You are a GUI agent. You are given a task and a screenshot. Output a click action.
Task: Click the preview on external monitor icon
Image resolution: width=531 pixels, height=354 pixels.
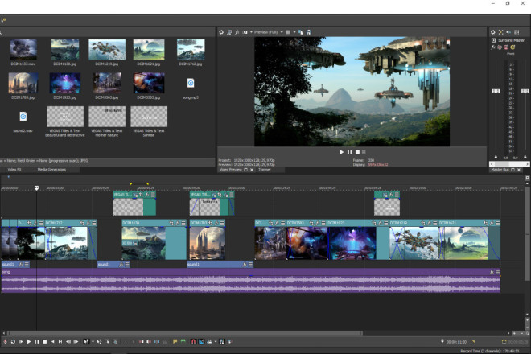[x=229, y=32]
